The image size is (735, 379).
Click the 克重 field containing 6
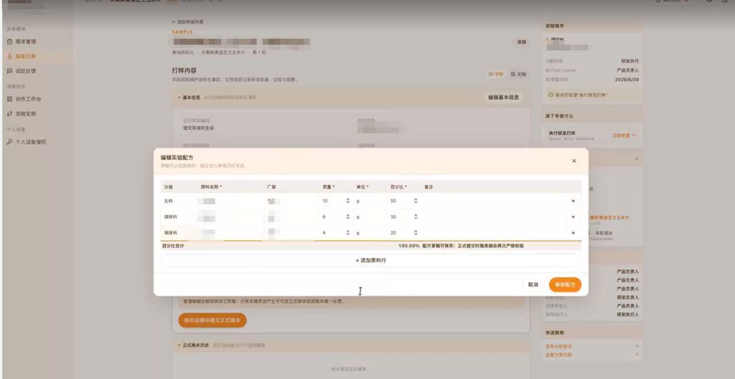pos(336,217)
